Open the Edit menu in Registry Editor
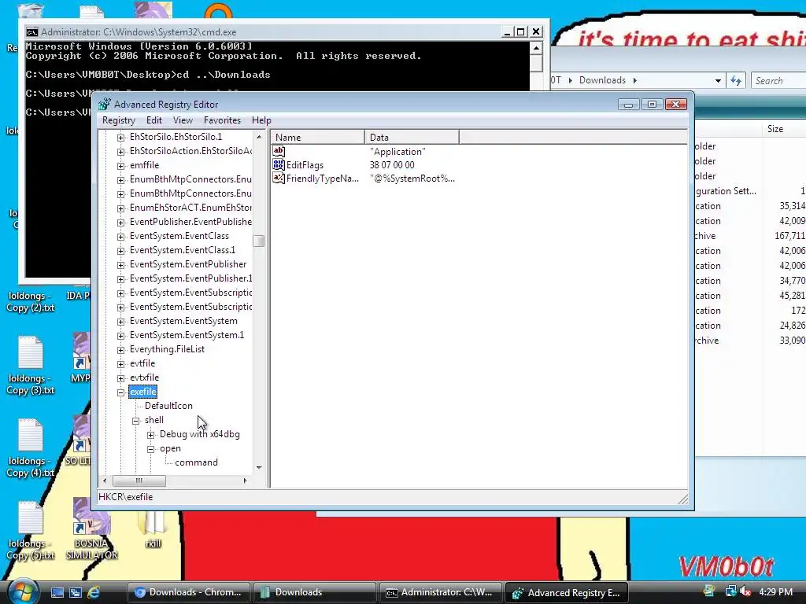The height and width of the screenshot is (604, 806). point(153,120)
